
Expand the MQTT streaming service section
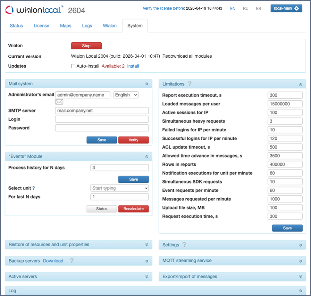point(300,261)
